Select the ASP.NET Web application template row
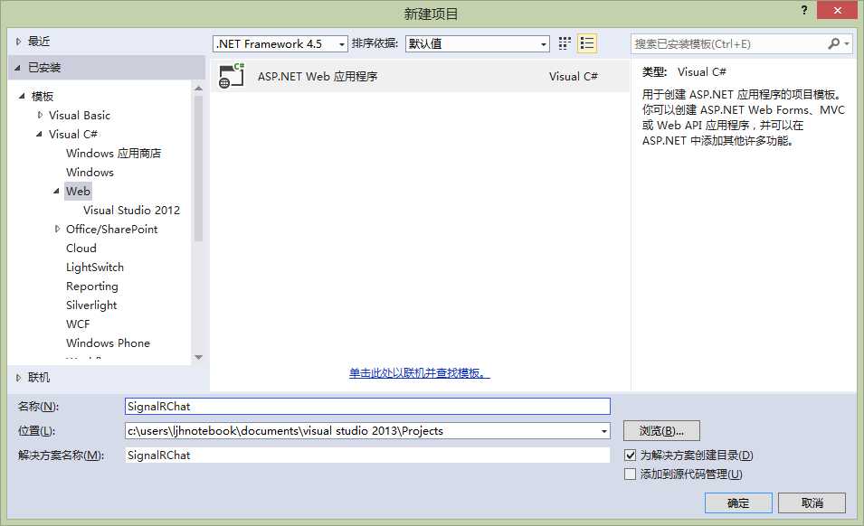 coord(420,76)
